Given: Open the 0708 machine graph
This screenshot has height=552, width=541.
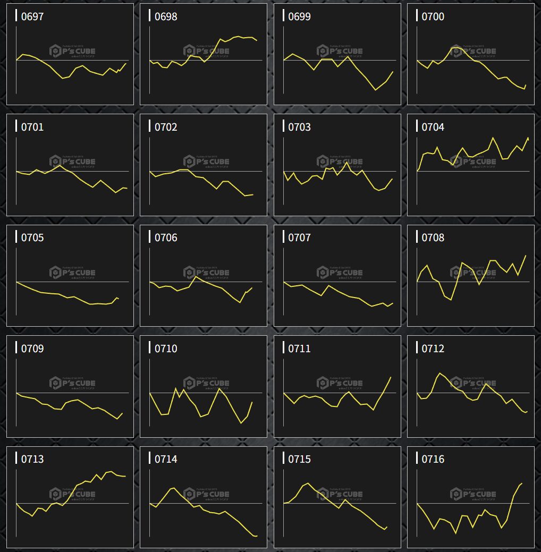Looking at the screenshot, I should 471,275.
